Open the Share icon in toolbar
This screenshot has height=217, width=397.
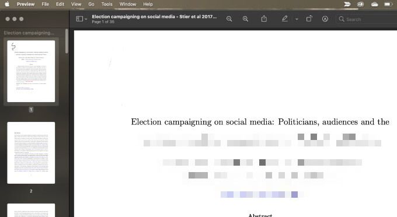coord(264,19)
